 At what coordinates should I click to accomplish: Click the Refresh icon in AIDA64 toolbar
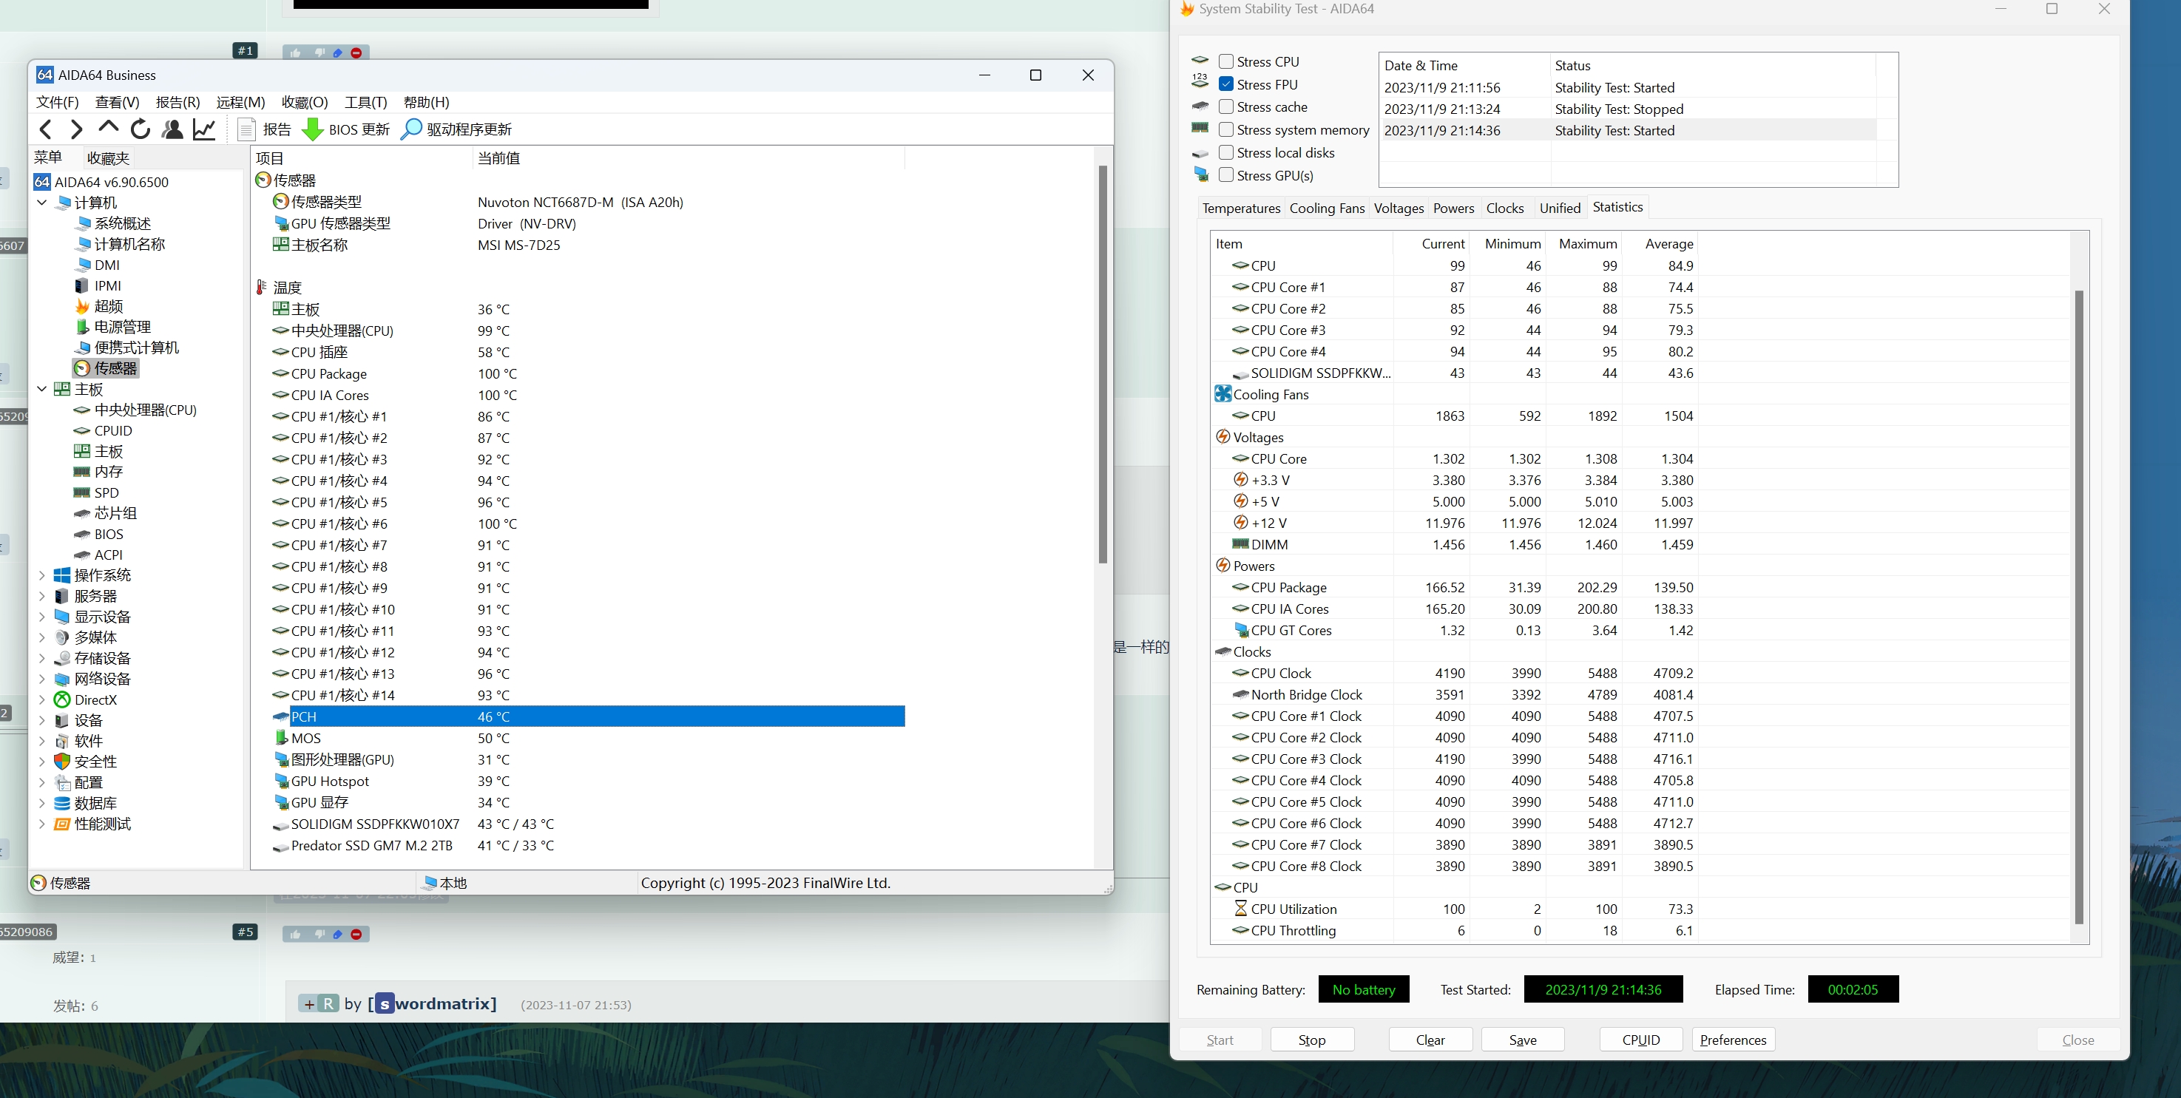tap(141, 129)
